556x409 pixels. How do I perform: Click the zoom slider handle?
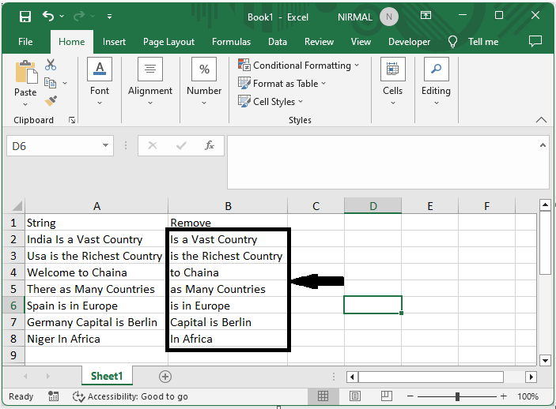point(457,396)
